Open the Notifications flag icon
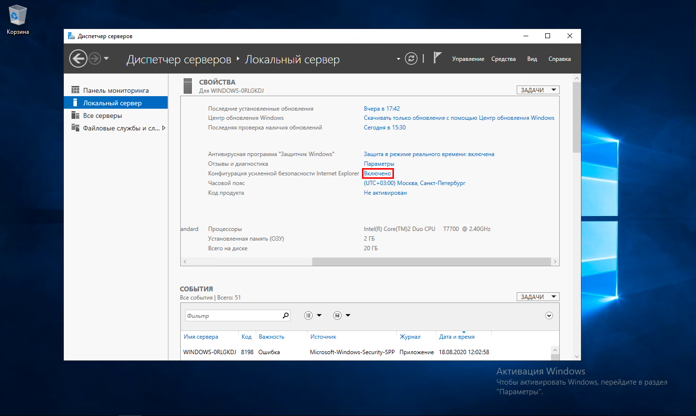 point(437,57)
